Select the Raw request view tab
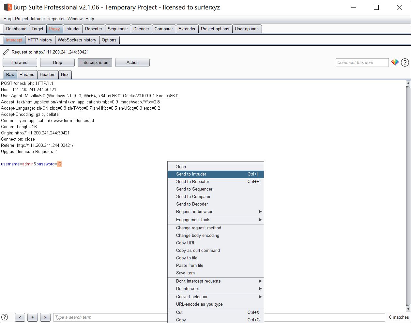The image size is (411, 323). (x=10, y=74)
